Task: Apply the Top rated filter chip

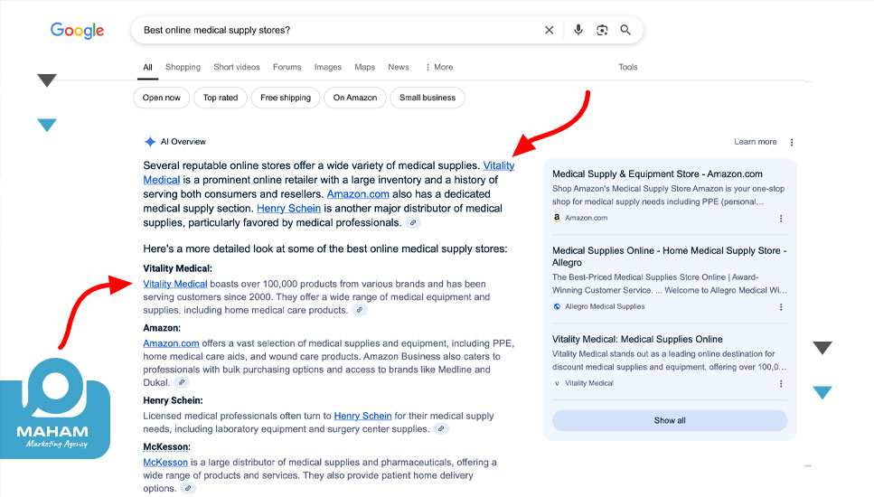Action: coord(221,98)
